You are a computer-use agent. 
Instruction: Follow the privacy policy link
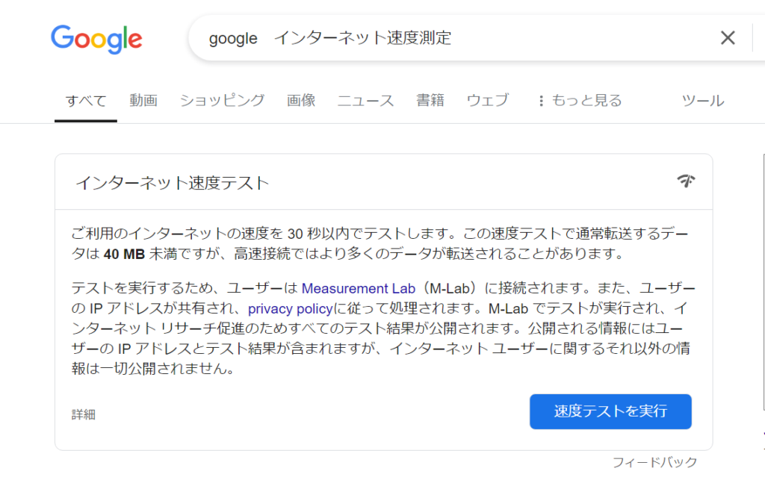(x=289, y=308)
